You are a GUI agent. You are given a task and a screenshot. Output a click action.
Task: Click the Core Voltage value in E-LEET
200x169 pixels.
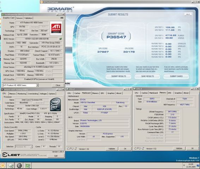pyautogui.click(x=43, y=109)
